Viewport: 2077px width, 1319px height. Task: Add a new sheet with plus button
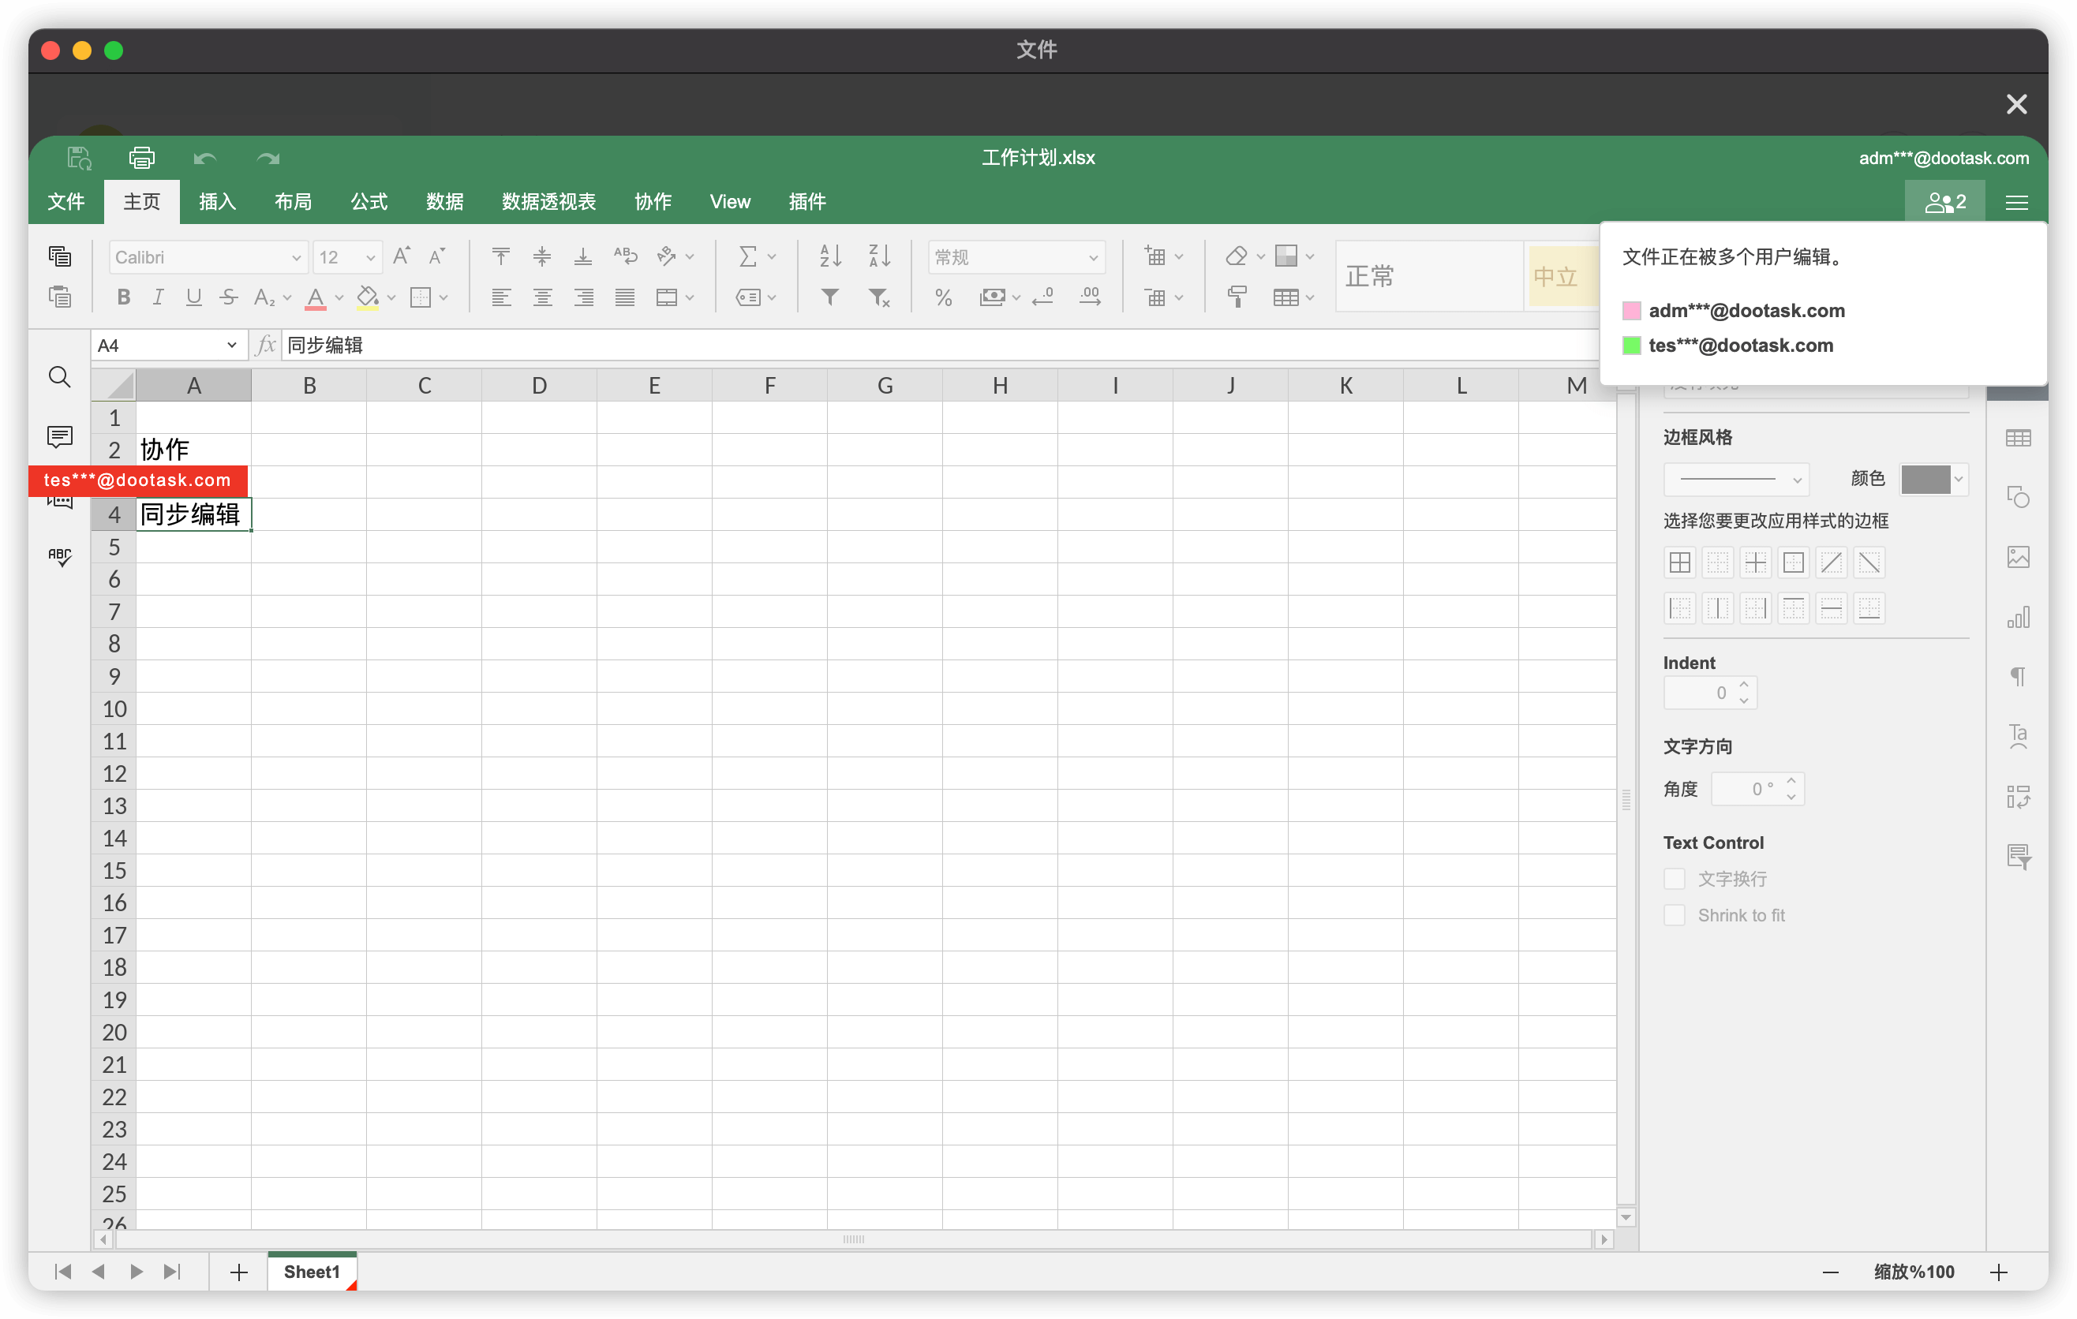(239, 1272)
